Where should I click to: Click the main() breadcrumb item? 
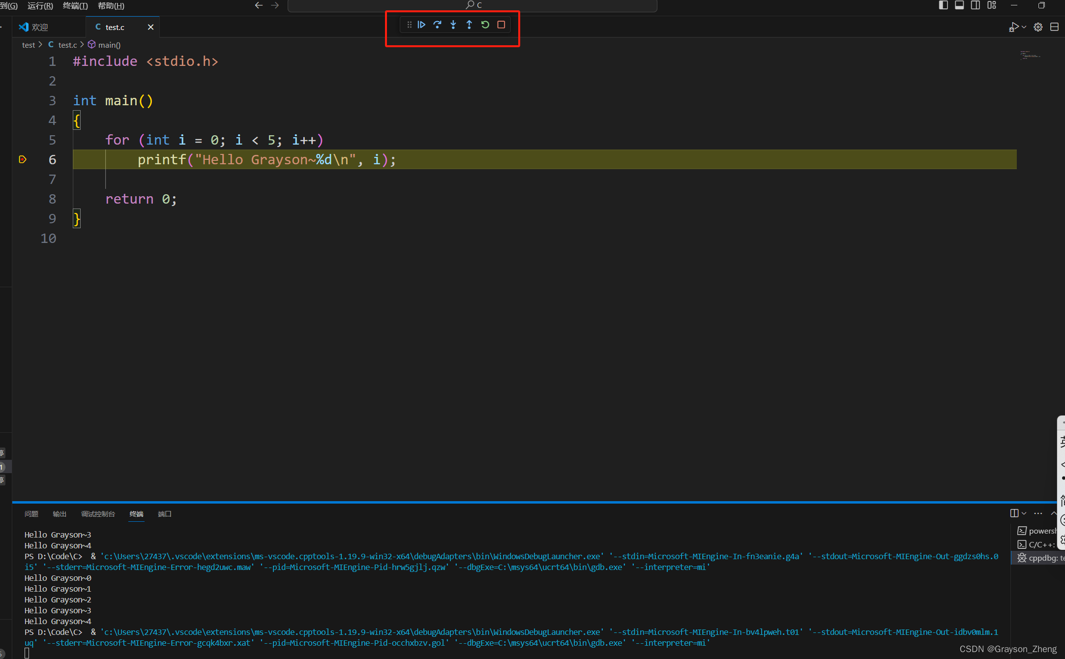click(109, 45)
